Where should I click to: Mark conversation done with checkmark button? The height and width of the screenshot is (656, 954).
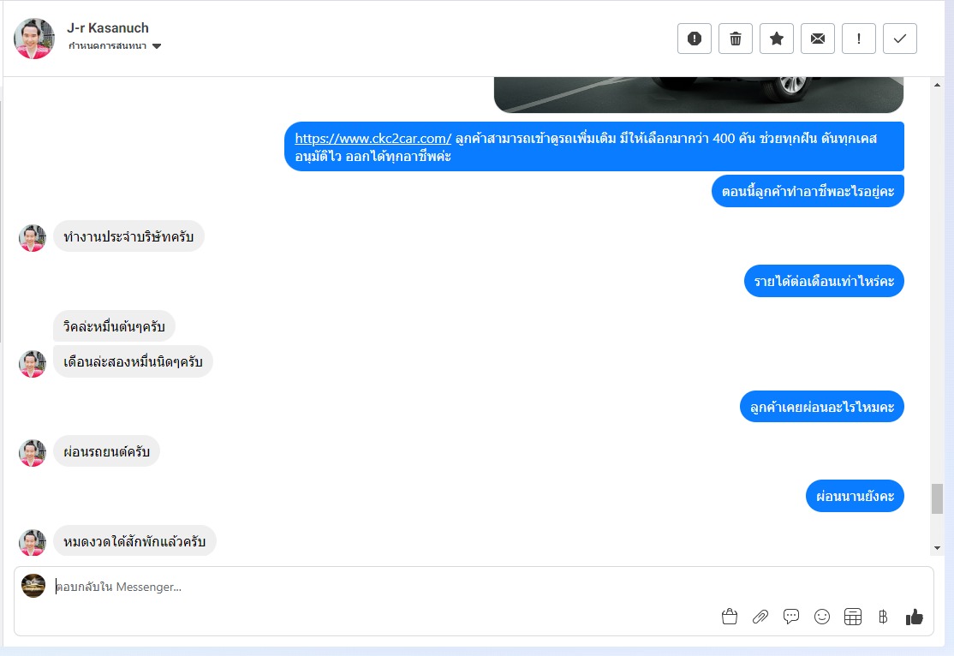pos(900,39)
